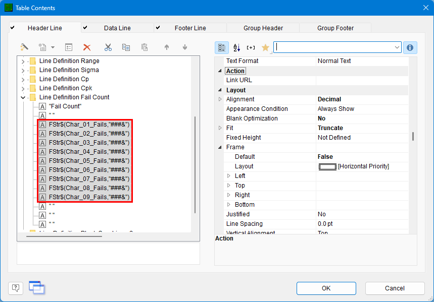434x302 pixels.
Task: Open the property search combo dropdown arrow
Action: pyautogui.click(x=397, y=47)
